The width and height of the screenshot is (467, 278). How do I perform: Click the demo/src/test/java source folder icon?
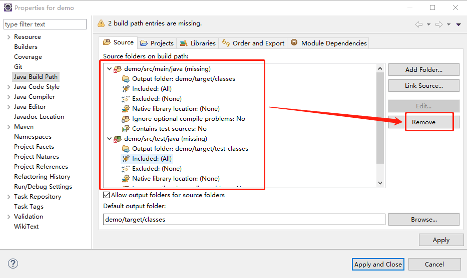coord(118,139)
